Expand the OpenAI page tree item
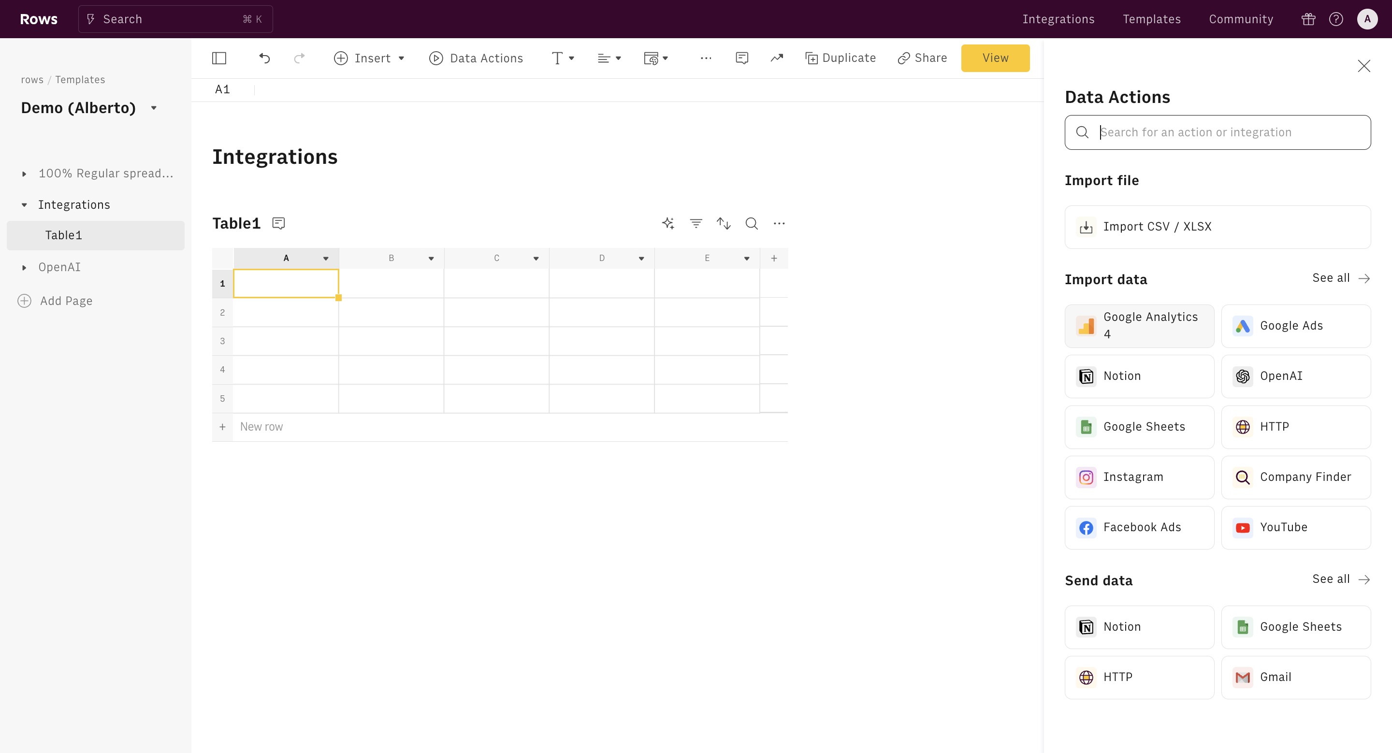The height and width of the screenshot is (753, 1392). pos(24,267)
